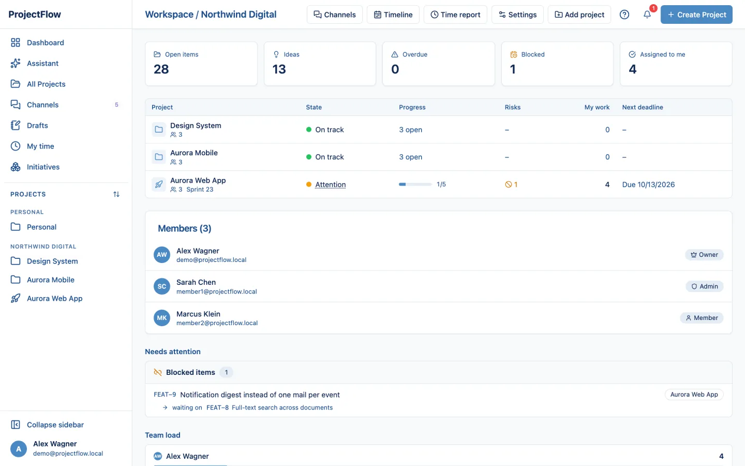Open FEAT-8 Full-text search link
This screenshot has width=745, height=466.
point(270,407)
